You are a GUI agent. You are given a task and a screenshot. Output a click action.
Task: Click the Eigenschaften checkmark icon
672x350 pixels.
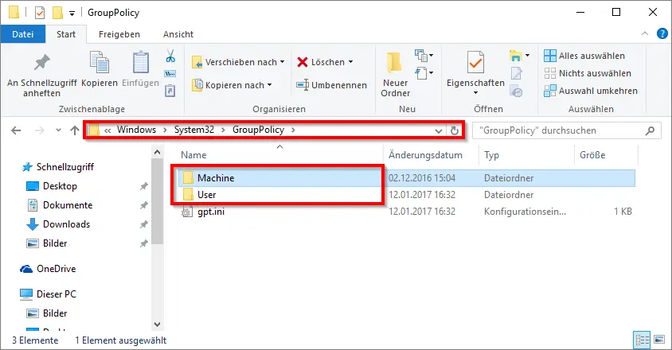pyautogui.click(x=475, y=63)
